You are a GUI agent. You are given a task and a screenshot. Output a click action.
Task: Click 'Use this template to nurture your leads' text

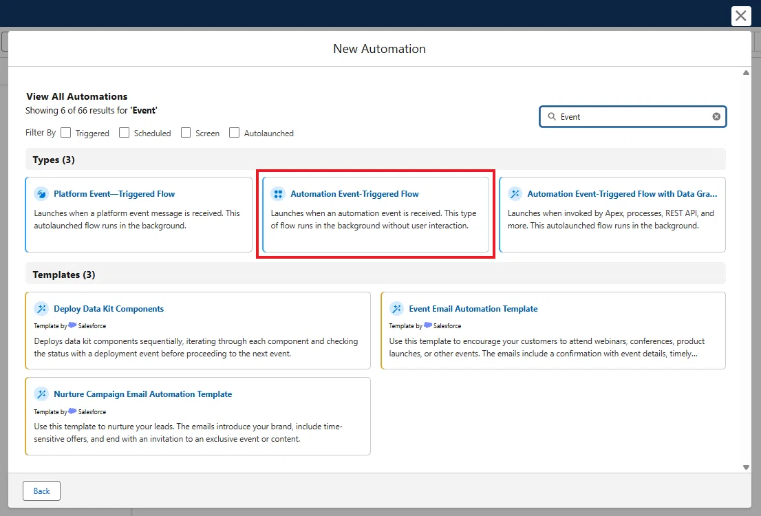189,433
